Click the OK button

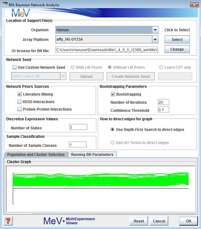[189, 221]
